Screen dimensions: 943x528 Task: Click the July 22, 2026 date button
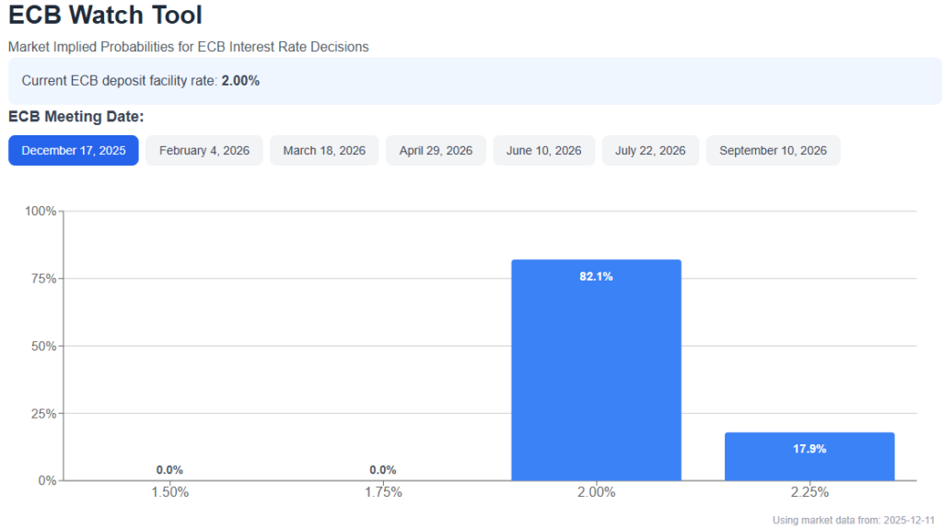click(x=650, y=151)
